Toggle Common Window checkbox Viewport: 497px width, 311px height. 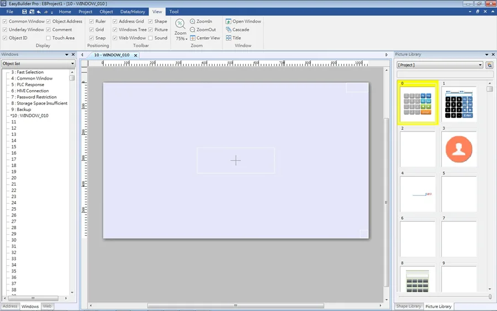5,21
